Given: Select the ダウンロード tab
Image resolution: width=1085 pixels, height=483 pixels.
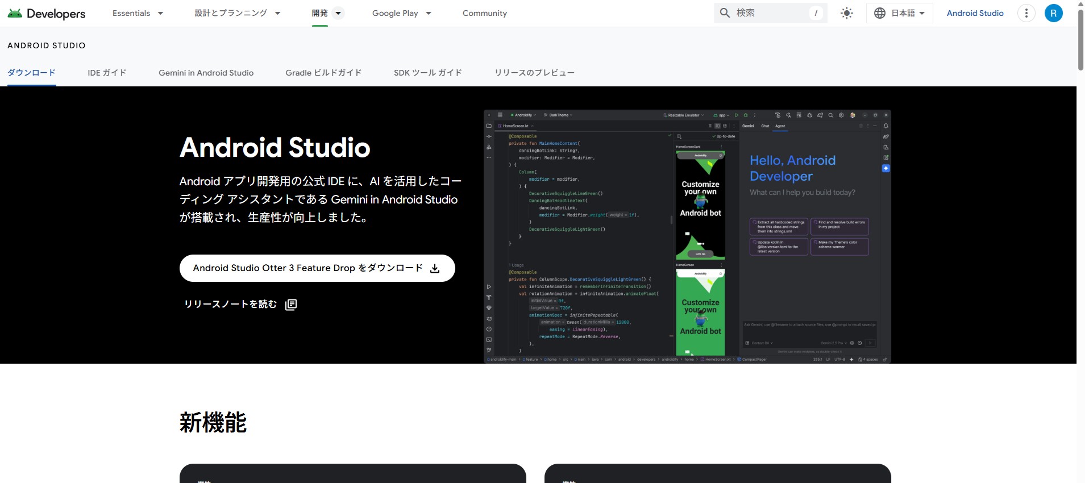Looking at the screenshot, I should (31, 73).
